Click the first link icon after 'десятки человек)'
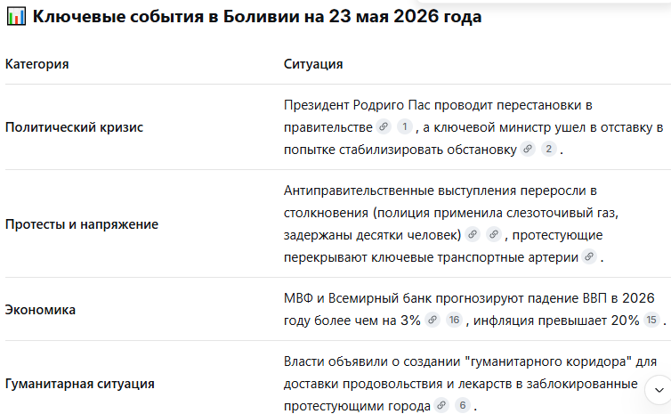The width and height of the screenshot is (671, 414). pos(473,235)
